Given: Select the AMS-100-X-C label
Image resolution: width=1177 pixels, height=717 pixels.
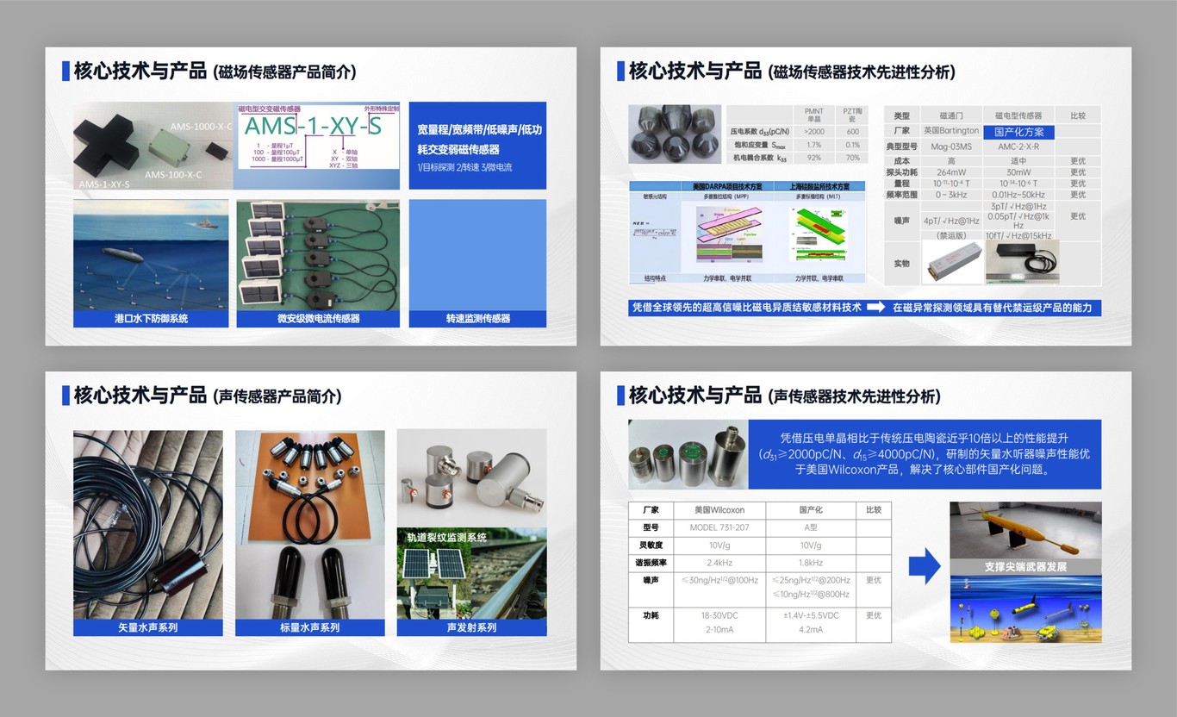Looking at the screenshot, I should [173, 175].
